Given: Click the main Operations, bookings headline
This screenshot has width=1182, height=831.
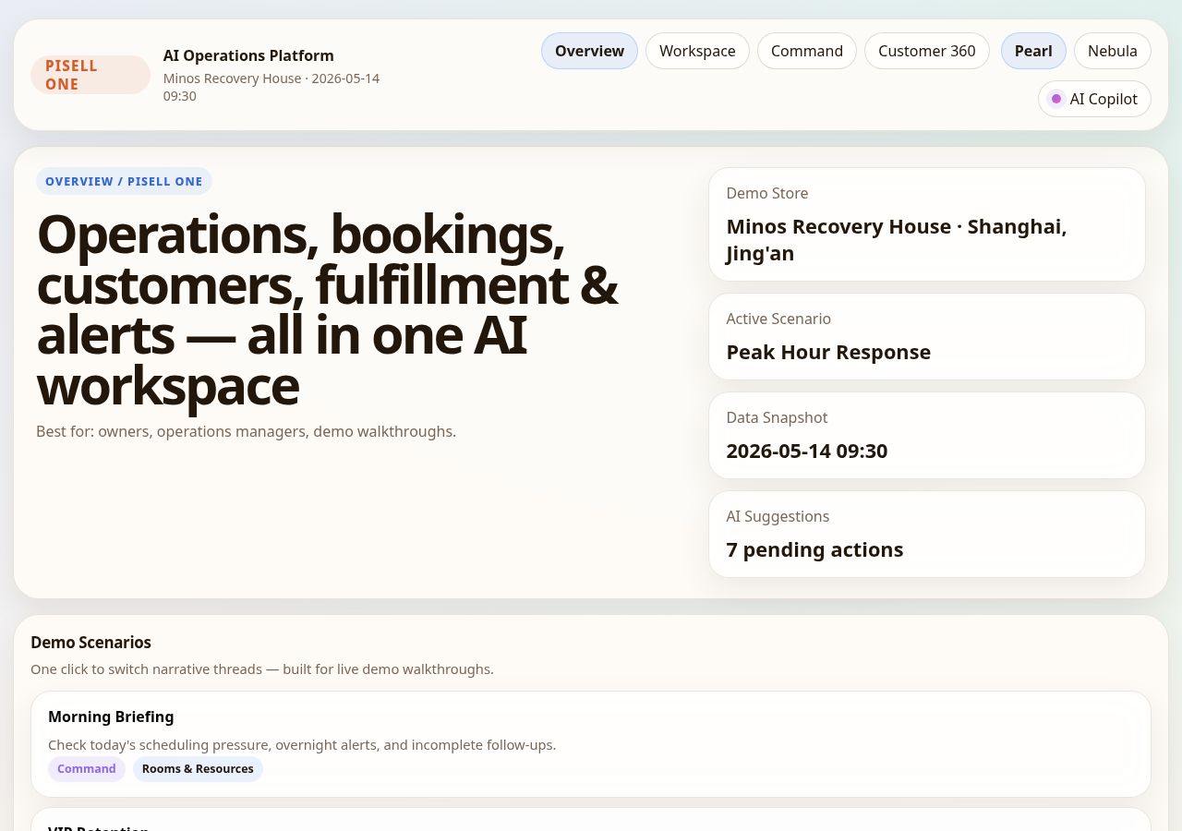Looking at the screenshot, I should (x=327, y=309).
